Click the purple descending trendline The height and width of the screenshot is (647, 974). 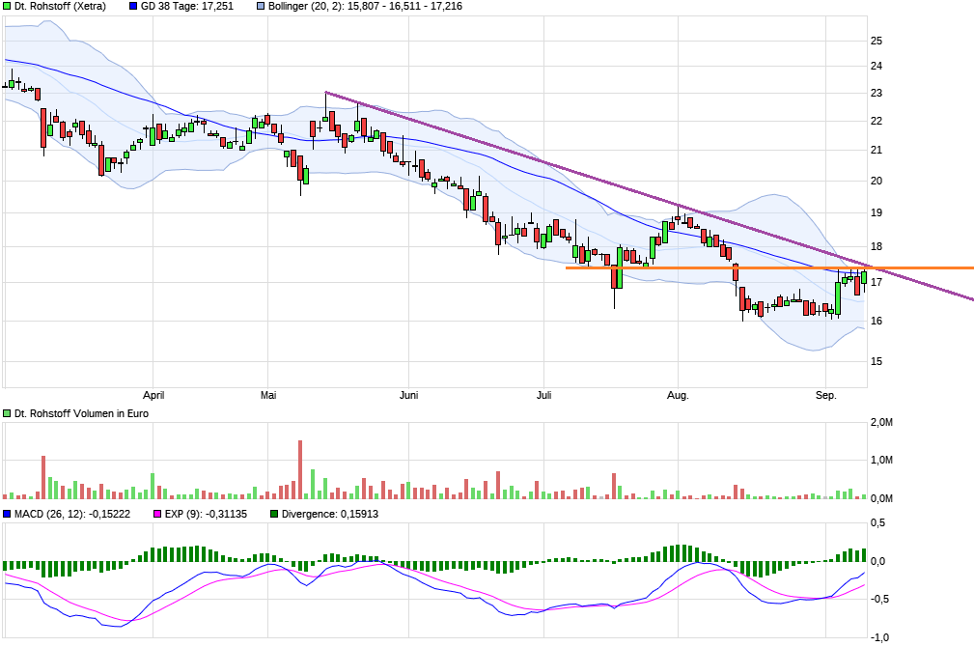[650, 196]
